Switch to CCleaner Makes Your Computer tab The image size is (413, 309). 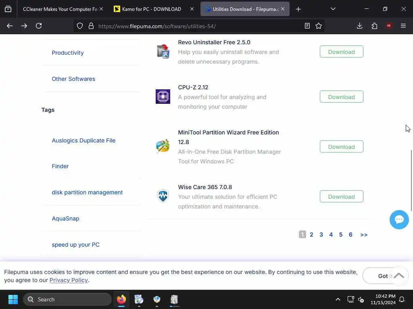(60, 9)
